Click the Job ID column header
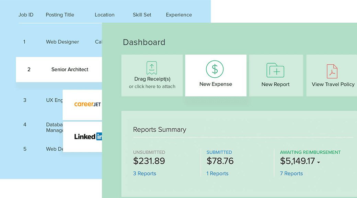357x198 pixels. coord(26,15)
